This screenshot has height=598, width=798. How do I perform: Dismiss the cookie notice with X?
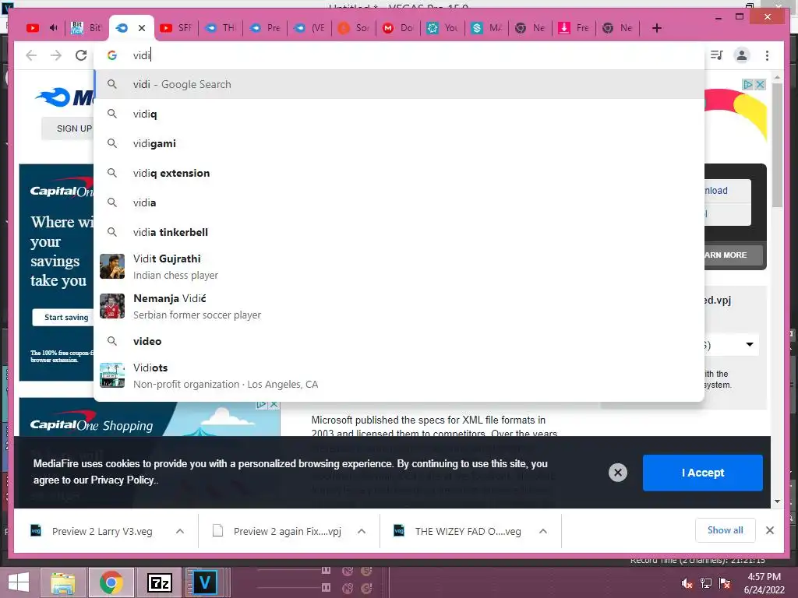617,473
